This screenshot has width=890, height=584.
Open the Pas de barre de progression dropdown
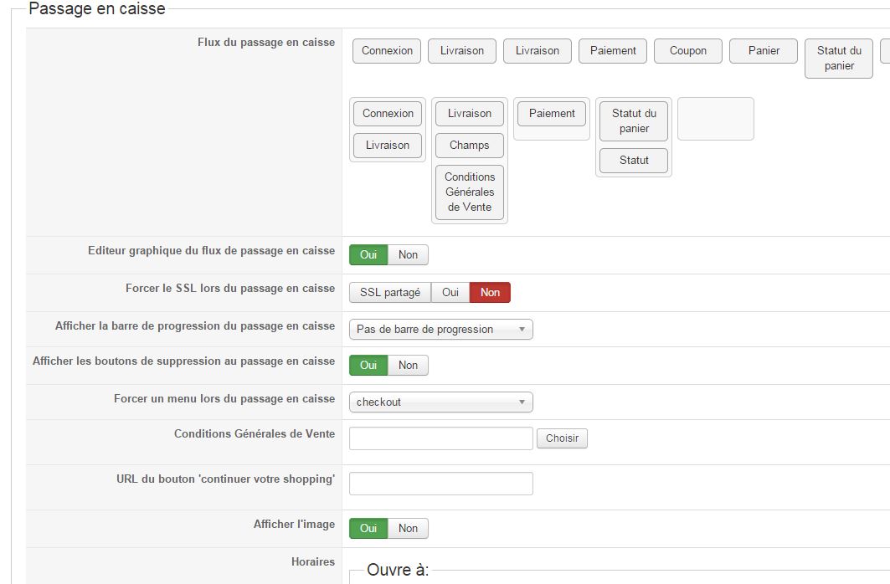click(x=440, y=330)
